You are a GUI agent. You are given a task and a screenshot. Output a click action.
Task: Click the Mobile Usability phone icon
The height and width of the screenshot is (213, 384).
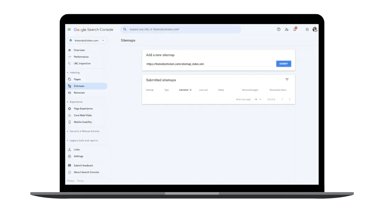tap(70, 122)
